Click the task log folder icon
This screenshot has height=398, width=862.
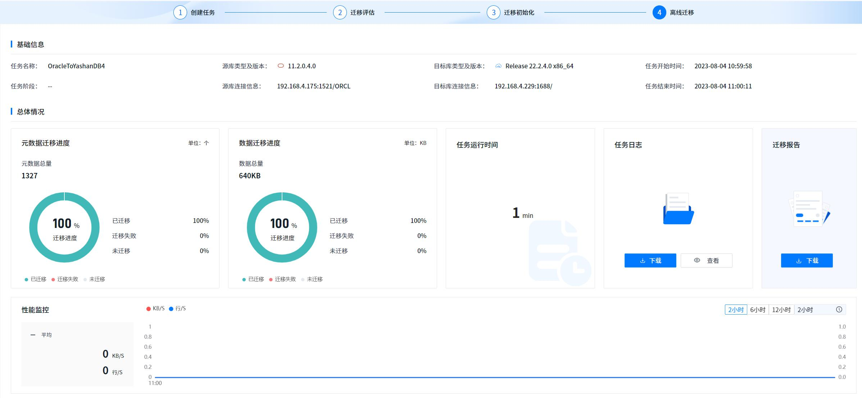pos(678,209)
